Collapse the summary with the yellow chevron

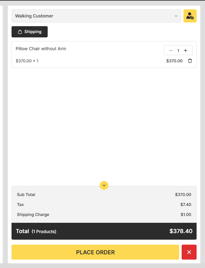click(104, 185)
